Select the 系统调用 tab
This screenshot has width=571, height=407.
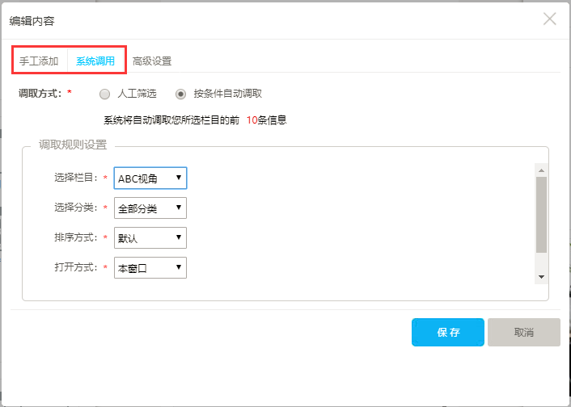[95, 61]
